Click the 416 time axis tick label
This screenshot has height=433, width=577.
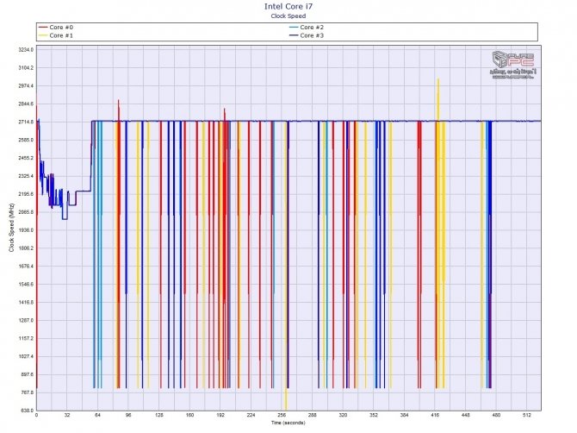(435, 415)
